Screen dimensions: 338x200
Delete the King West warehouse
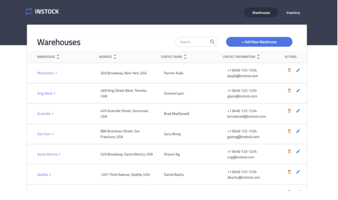pos(289,90)
